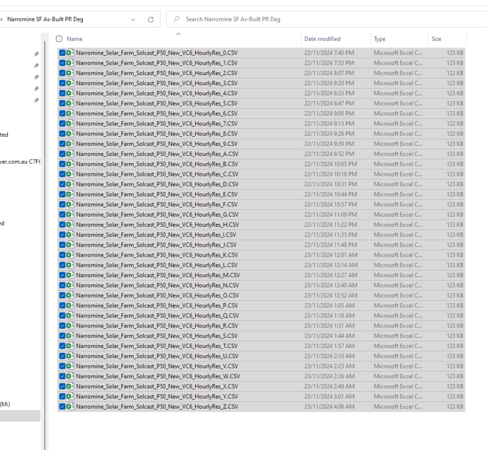This screenshot has width=487, height=450.
Task: Click Excel icon of HourlyRes_G.CSV file
Action: point(70,214)
